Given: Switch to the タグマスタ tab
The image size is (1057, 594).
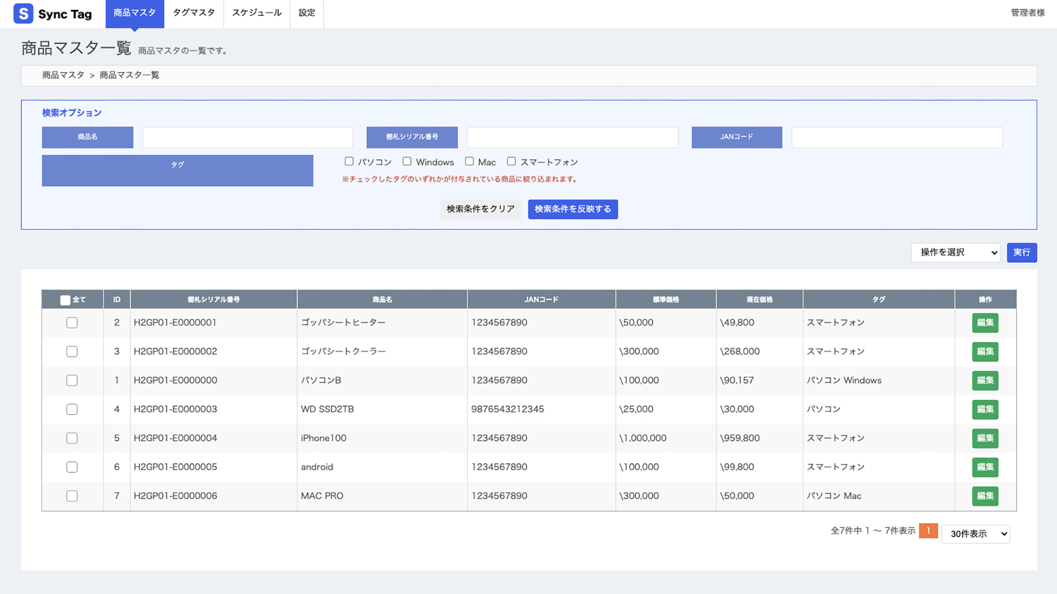Looking at the screenshot, I should pyautogui.click(x=194, y=13).
